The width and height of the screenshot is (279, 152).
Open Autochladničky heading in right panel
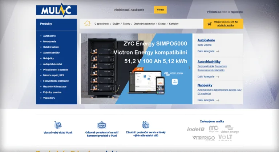tap(209, 62)
